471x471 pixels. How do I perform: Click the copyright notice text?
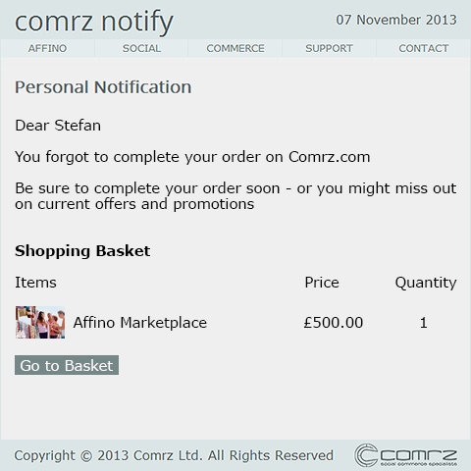coord(174,455)
